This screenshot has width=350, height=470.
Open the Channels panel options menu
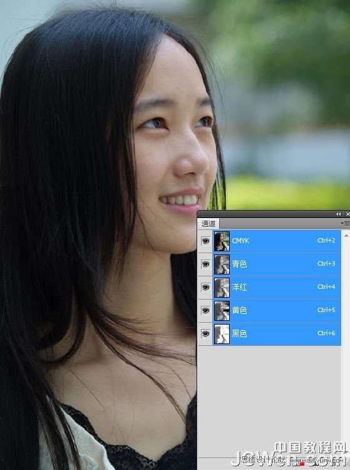[345, 224]
